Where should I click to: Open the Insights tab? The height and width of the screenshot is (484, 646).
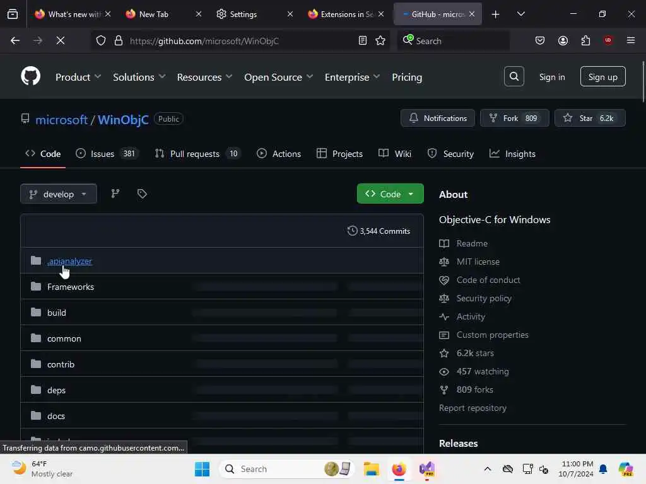[x=512, y=154]
